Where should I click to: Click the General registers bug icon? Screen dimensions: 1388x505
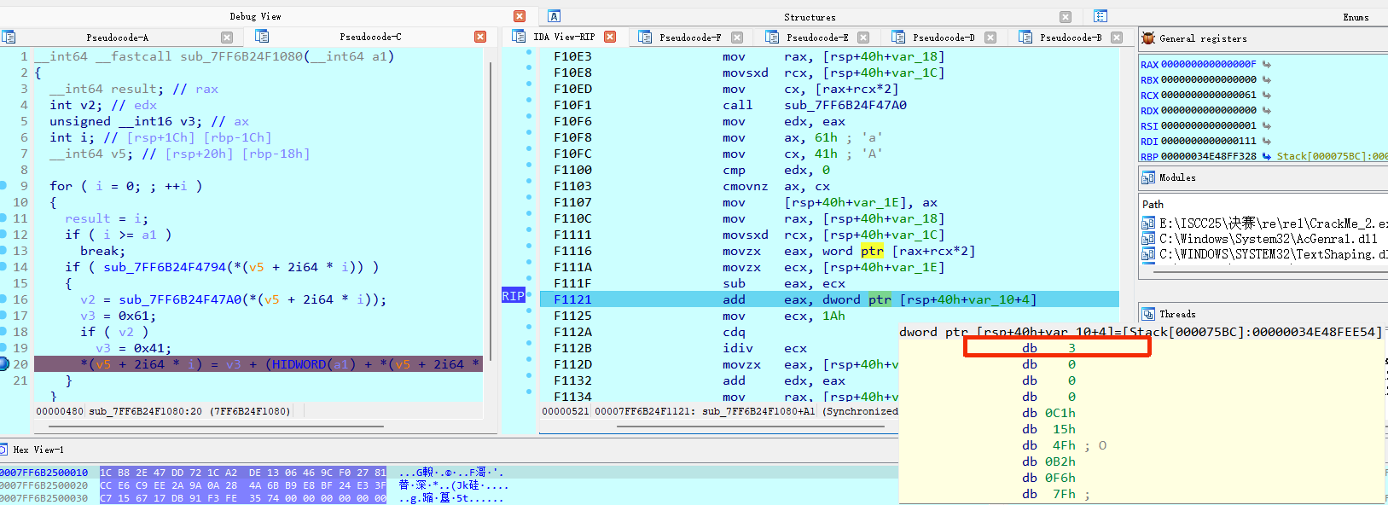point(1148,38)
